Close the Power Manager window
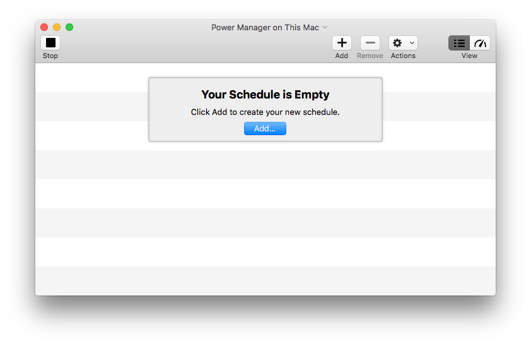 point(44,27)
